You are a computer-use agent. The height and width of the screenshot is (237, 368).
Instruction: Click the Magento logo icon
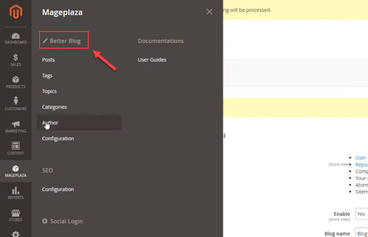click(x=16, y=12)
